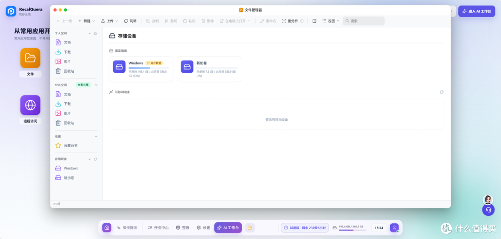The image size is (501, 239).
Task: Click the purple home icon in dock
Action: click(x=107, y=228)
